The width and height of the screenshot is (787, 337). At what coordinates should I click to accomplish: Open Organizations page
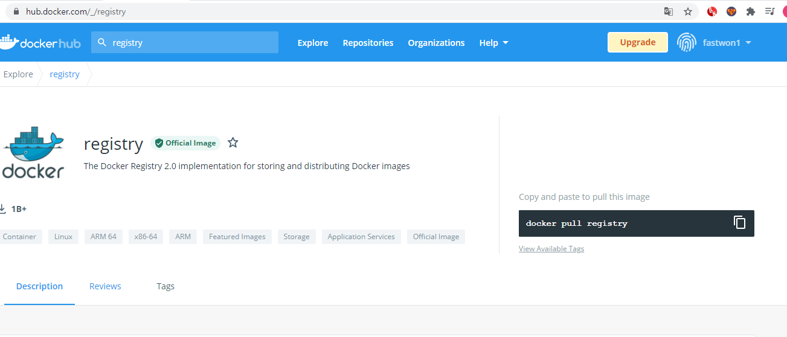click(x=436, y=43)
